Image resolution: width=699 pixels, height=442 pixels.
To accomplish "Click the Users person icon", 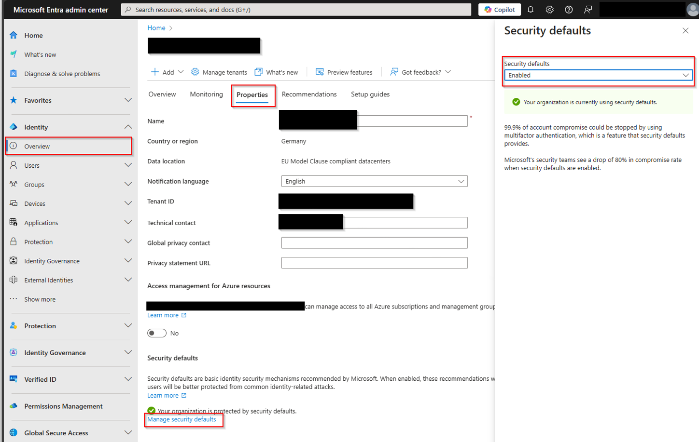I will pos(14,165).
